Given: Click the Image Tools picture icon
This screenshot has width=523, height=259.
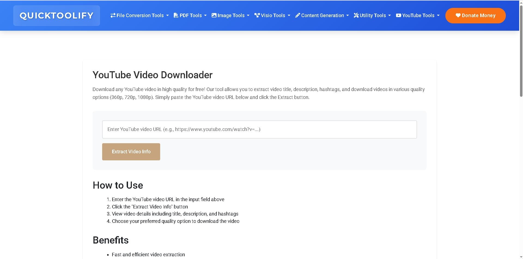Looking at the screenshot, I should coord(214,15).
